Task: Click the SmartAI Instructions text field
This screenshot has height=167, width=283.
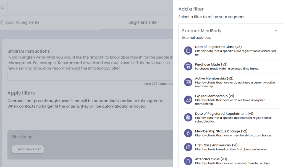Action: [90, 77]
